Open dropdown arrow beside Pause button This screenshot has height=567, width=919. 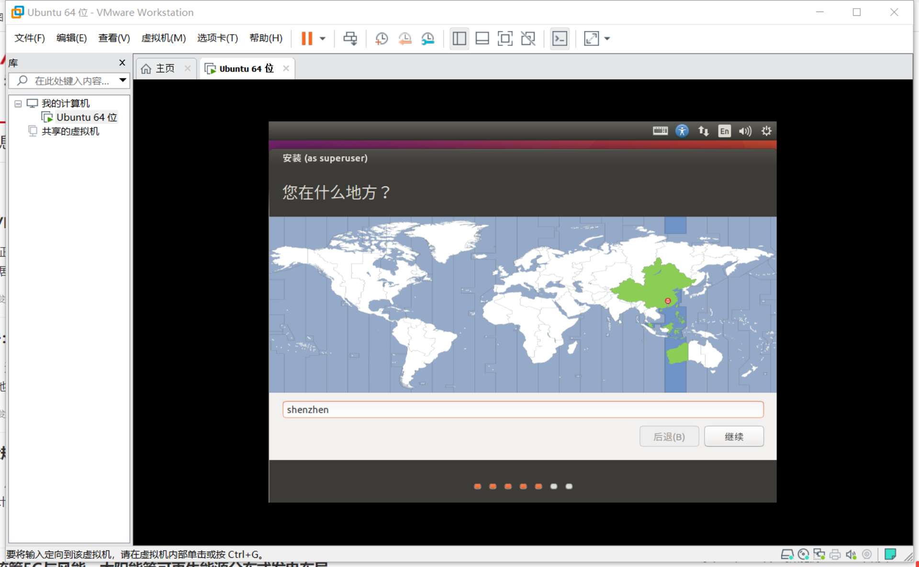click(x=323, y=38)
